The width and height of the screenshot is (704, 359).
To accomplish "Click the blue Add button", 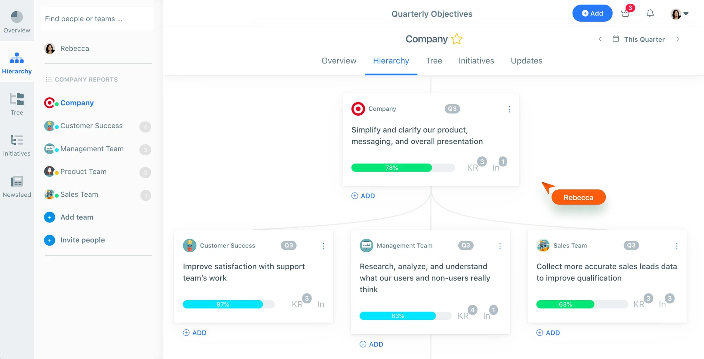I will (x=592, y=13).
